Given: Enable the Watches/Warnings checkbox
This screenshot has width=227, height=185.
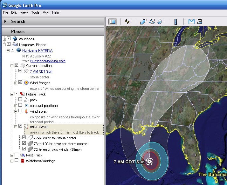Looking at the screenshot, I should [x=16, y=160].
